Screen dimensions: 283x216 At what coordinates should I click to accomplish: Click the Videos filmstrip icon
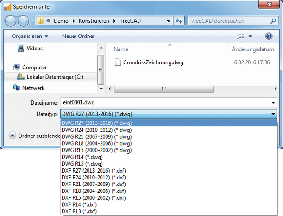(x=21, y=48)
